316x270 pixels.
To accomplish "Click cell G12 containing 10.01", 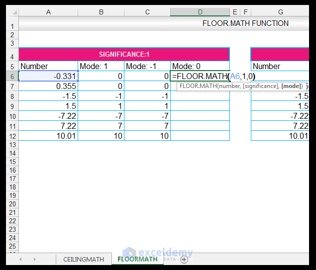I will [x=280, y=136].
